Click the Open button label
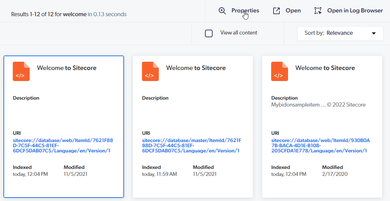390x201 pixels. click(293, 10)
